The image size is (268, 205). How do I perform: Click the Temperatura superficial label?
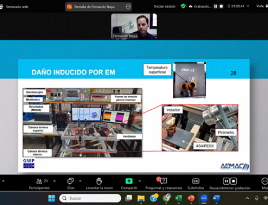157,70
